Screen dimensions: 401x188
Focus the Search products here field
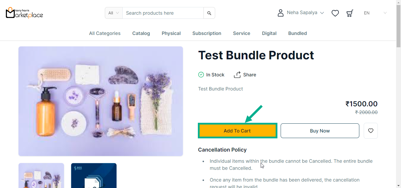163,13
